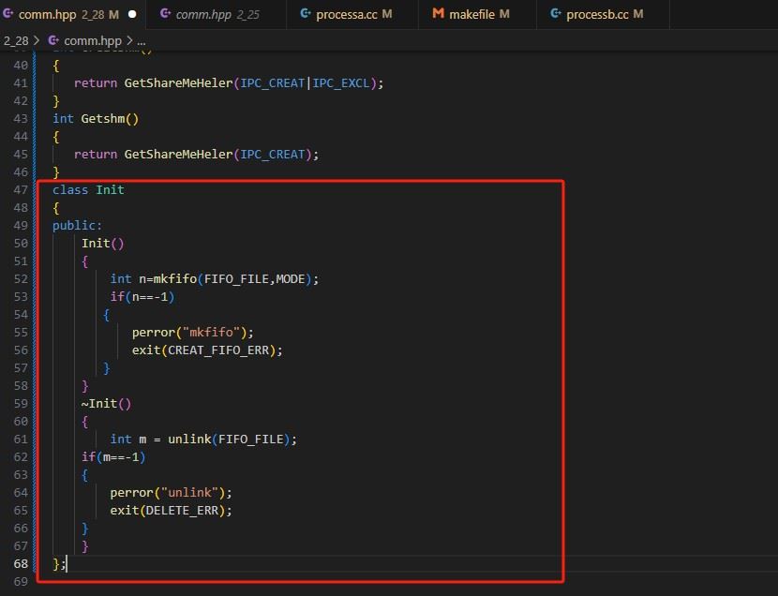The image size is (778, 596).
Task: Click the M icon on makefile tab
Action: point(438,14)
